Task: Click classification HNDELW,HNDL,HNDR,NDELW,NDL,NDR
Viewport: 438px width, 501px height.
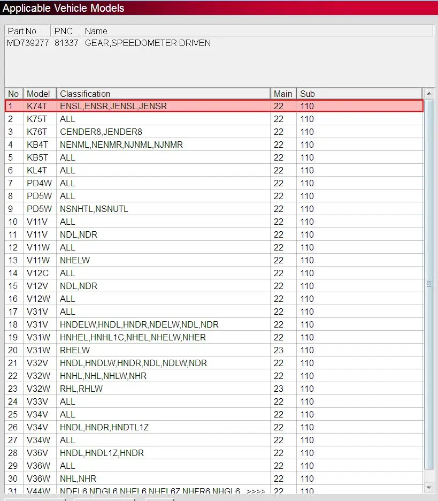Action: point(139,324)
